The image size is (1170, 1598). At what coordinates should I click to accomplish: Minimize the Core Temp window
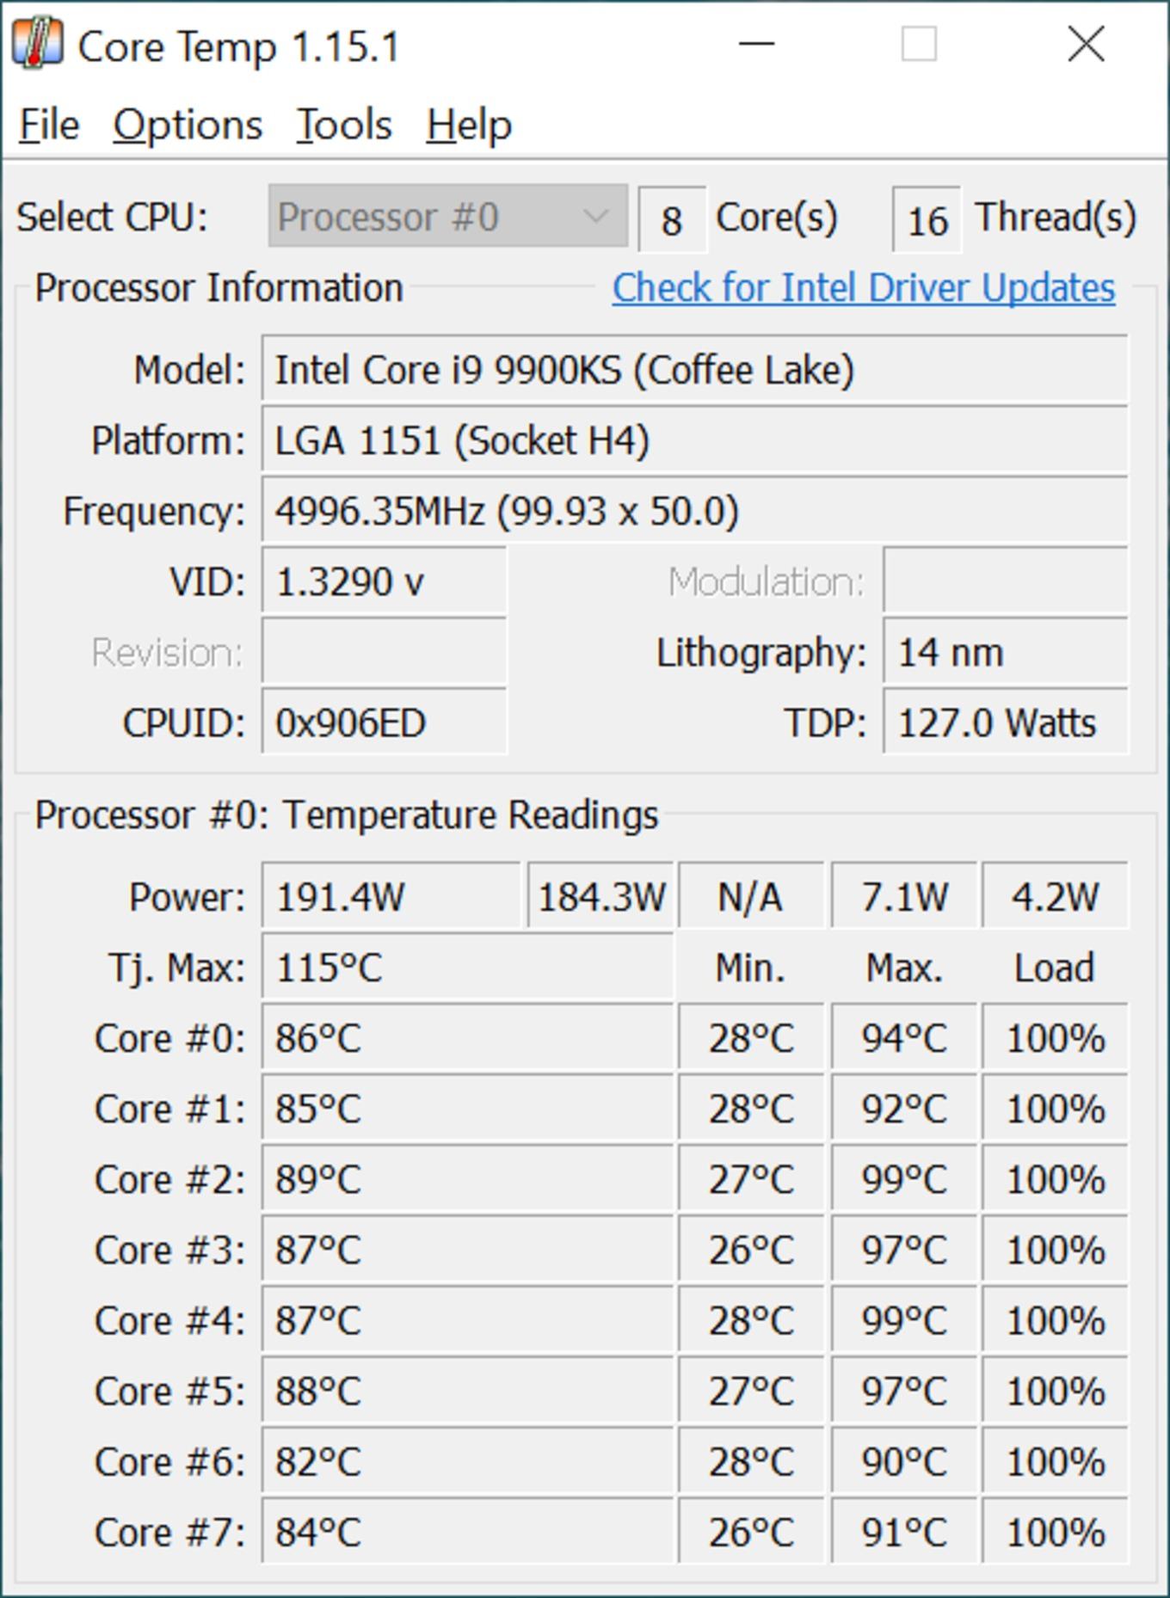point(757,44)
